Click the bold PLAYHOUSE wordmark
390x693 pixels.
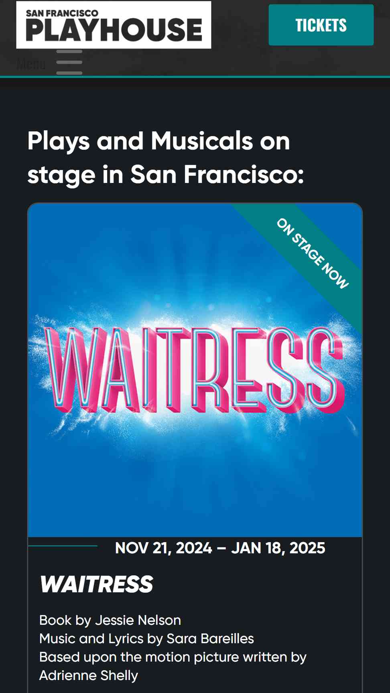(x=114, y=30)
